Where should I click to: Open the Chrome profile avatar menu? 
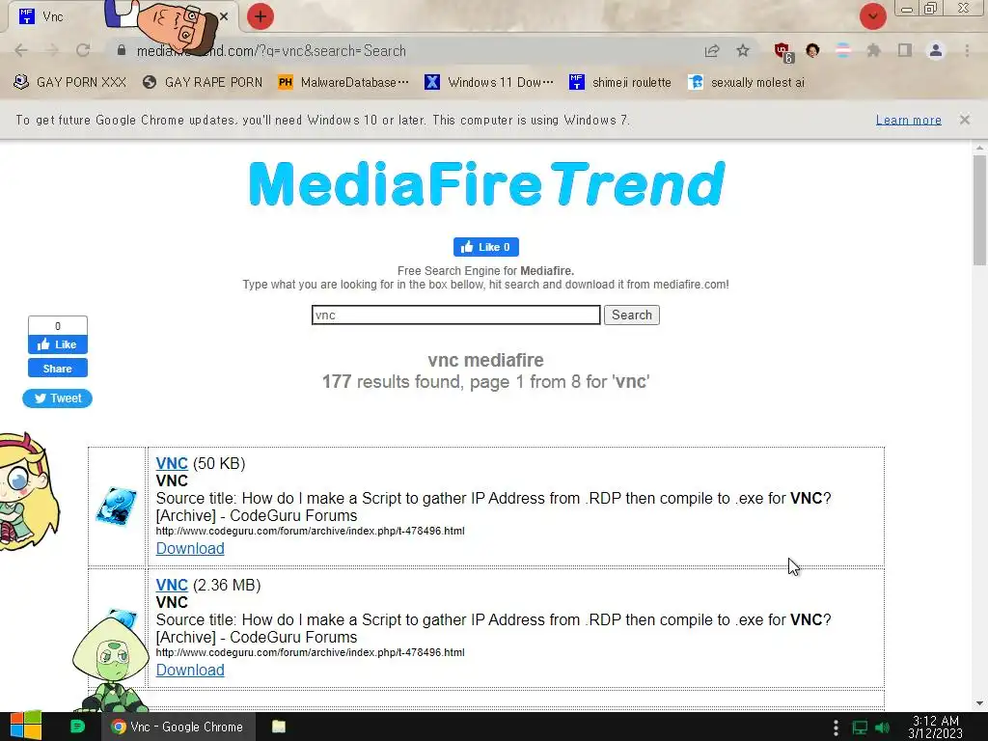(936, 50)
